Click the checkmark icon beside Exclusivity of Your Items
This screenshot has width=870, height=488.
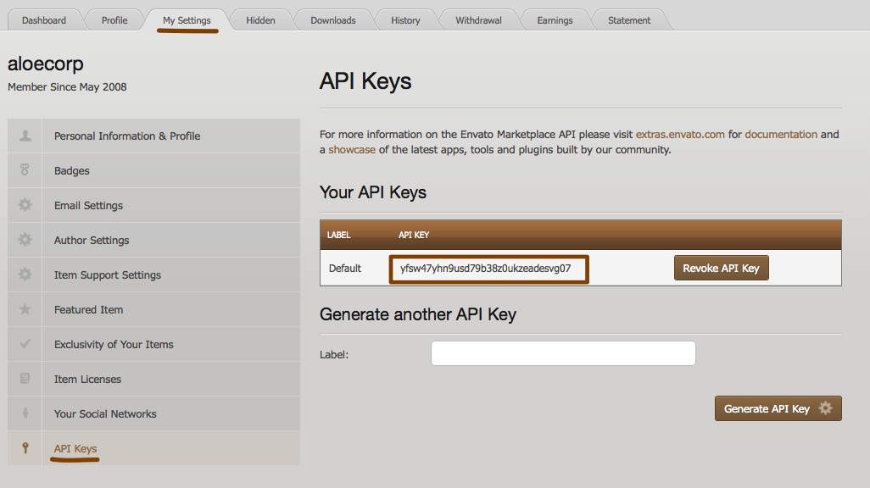point(25,344)
